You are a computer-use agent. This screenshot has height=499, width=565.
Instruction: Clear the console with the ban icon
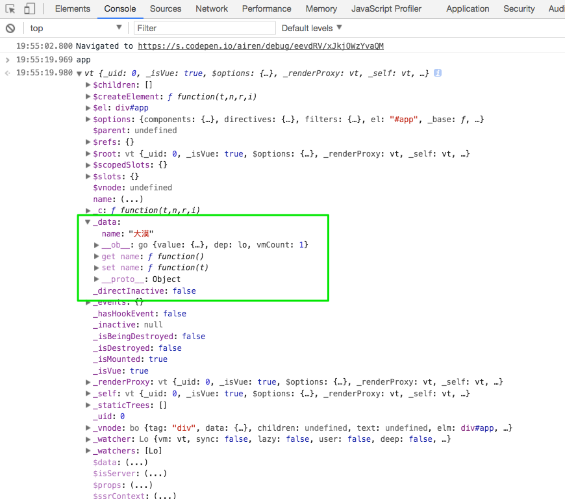10,28
